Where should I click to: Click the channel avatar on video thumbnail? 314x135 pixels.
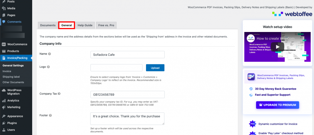251,38
